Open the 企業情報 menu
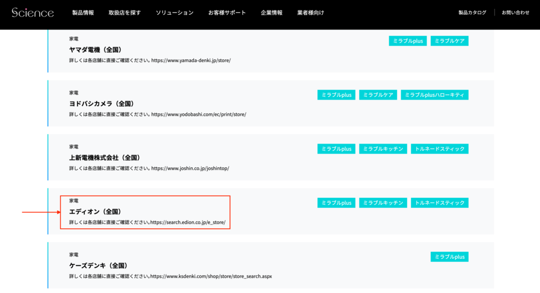Image resolution: width=540 pixels, height=293 pixels. (x=272, y=13)
